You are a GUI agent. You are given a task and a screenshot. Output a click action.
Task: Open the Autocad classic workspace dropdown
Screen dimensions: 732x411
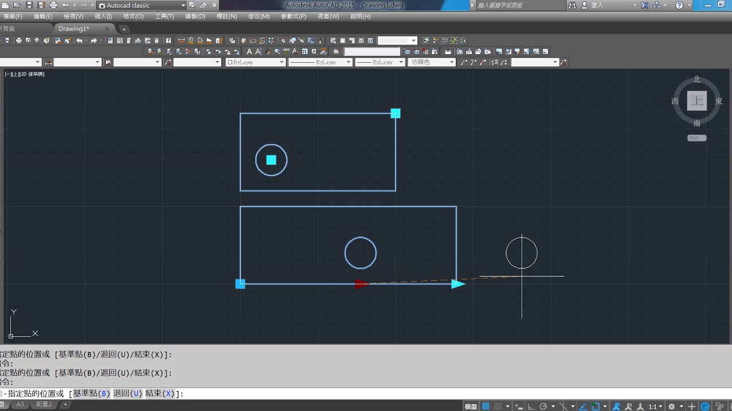[142, 5]
